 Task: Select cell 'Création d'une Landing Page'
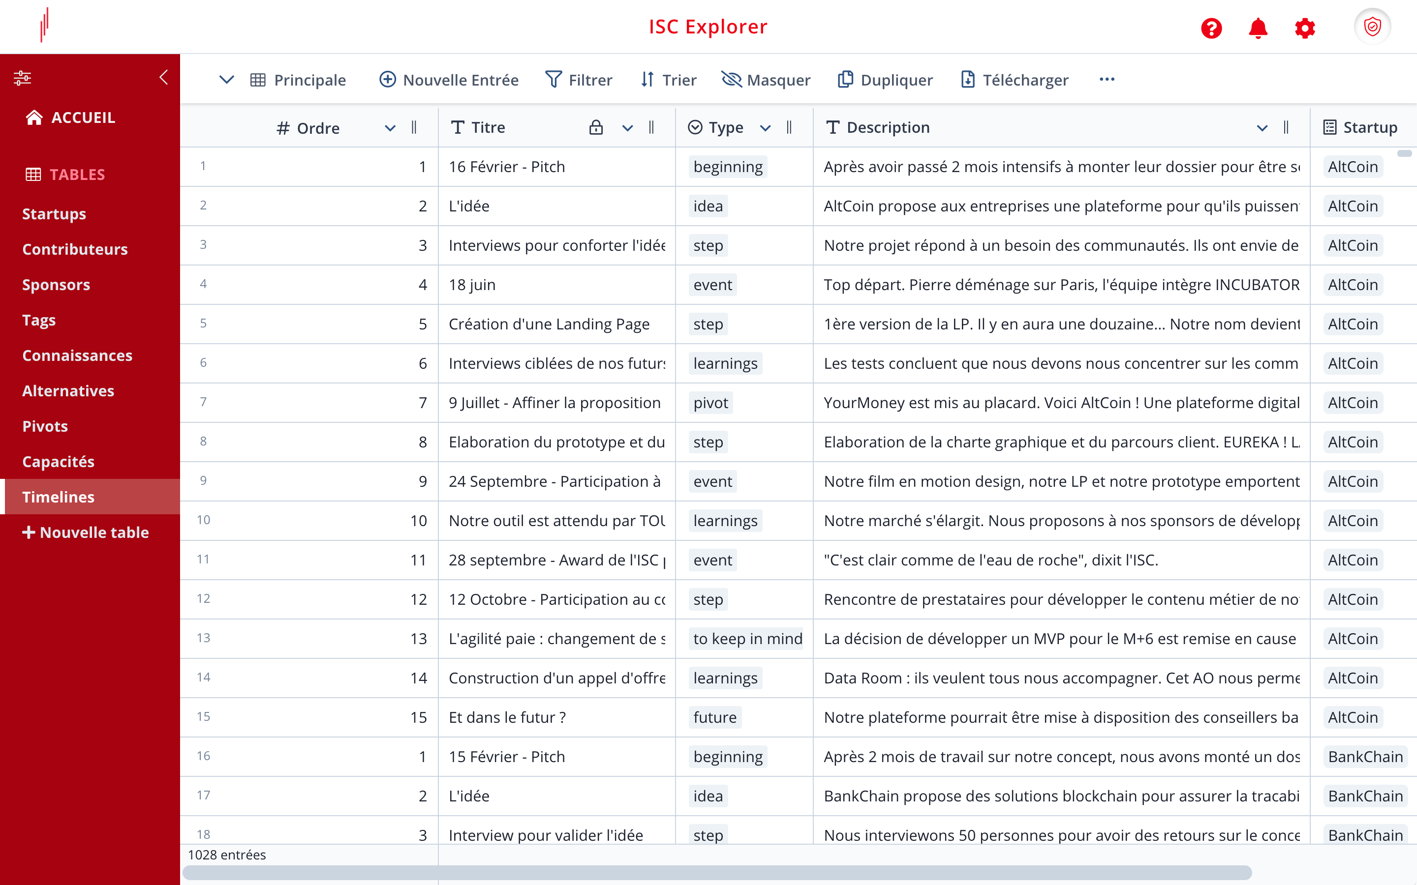coord(556,324)
